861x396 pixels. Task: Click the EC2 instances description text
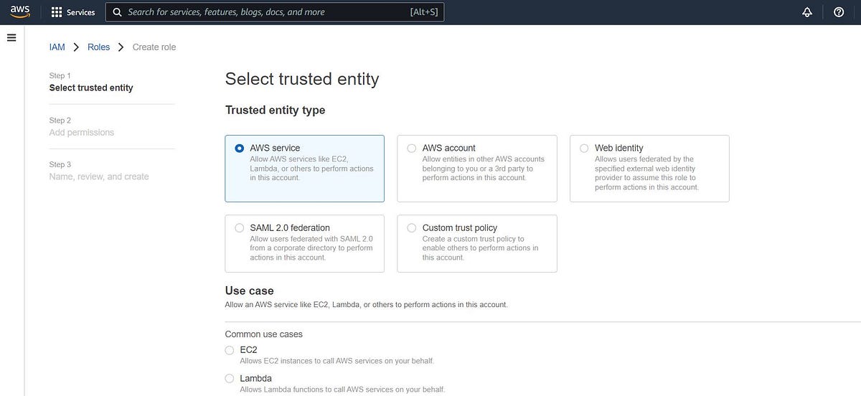[337, 361]
